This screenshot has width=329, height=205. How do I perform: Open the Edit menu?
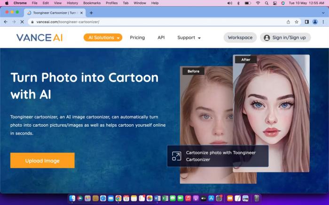(x=46, y=3)
